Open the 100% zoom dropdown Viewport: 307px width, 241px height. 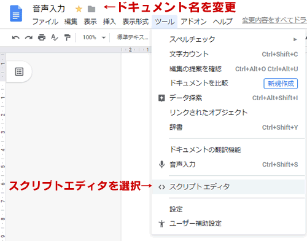point(94,38)
